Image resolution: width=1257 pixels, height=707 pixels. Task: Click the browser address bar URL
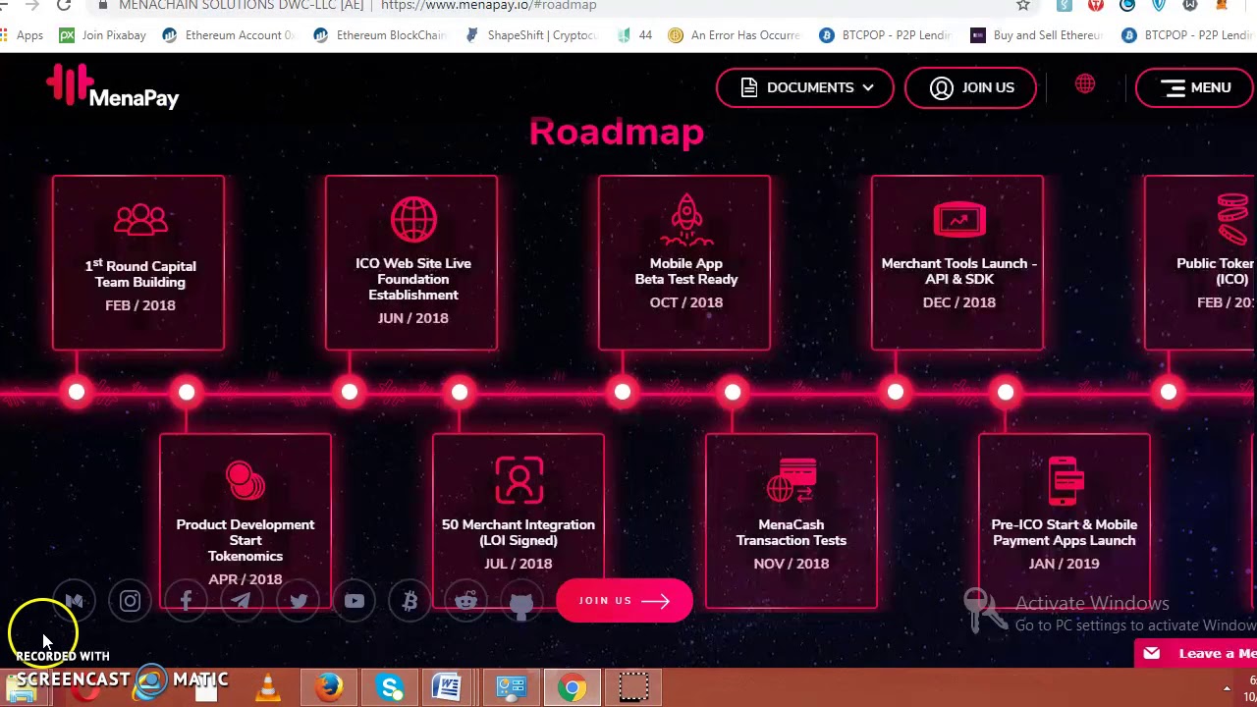(488, 6)
